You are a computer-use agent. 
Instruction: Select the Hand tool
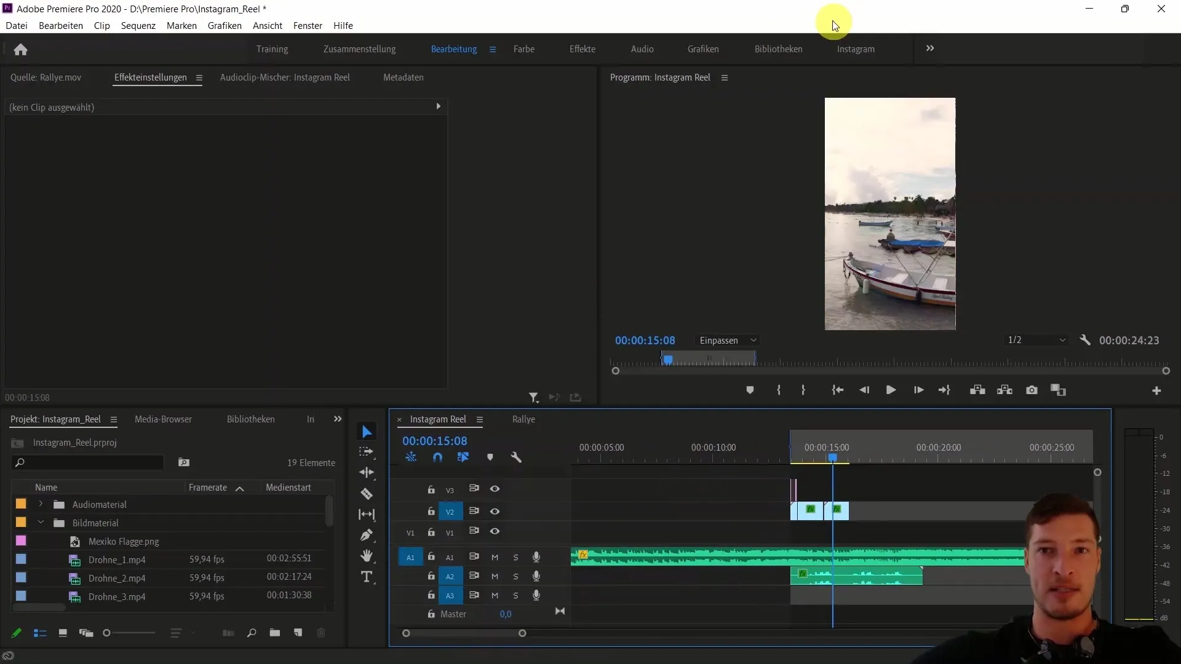[x=367, y=556]
